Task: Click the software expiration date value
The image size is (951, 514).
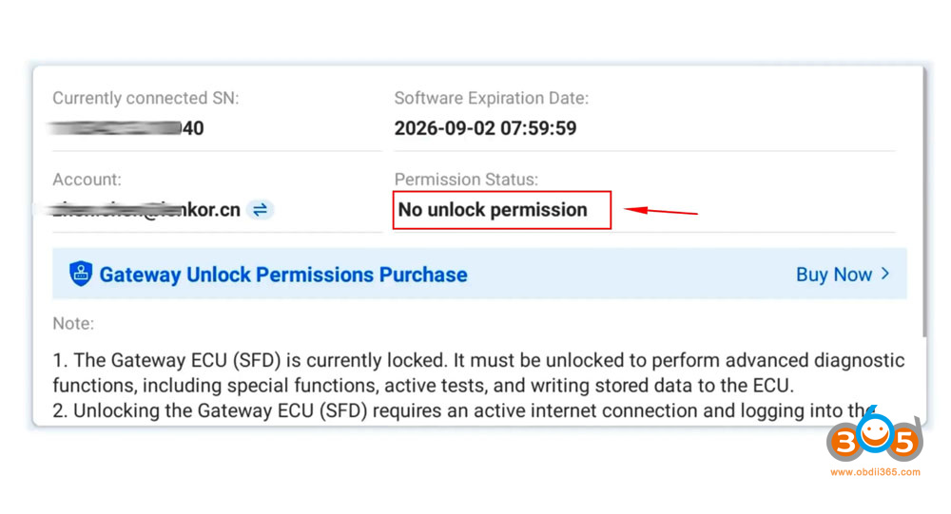Action: (x=485, y=128)
